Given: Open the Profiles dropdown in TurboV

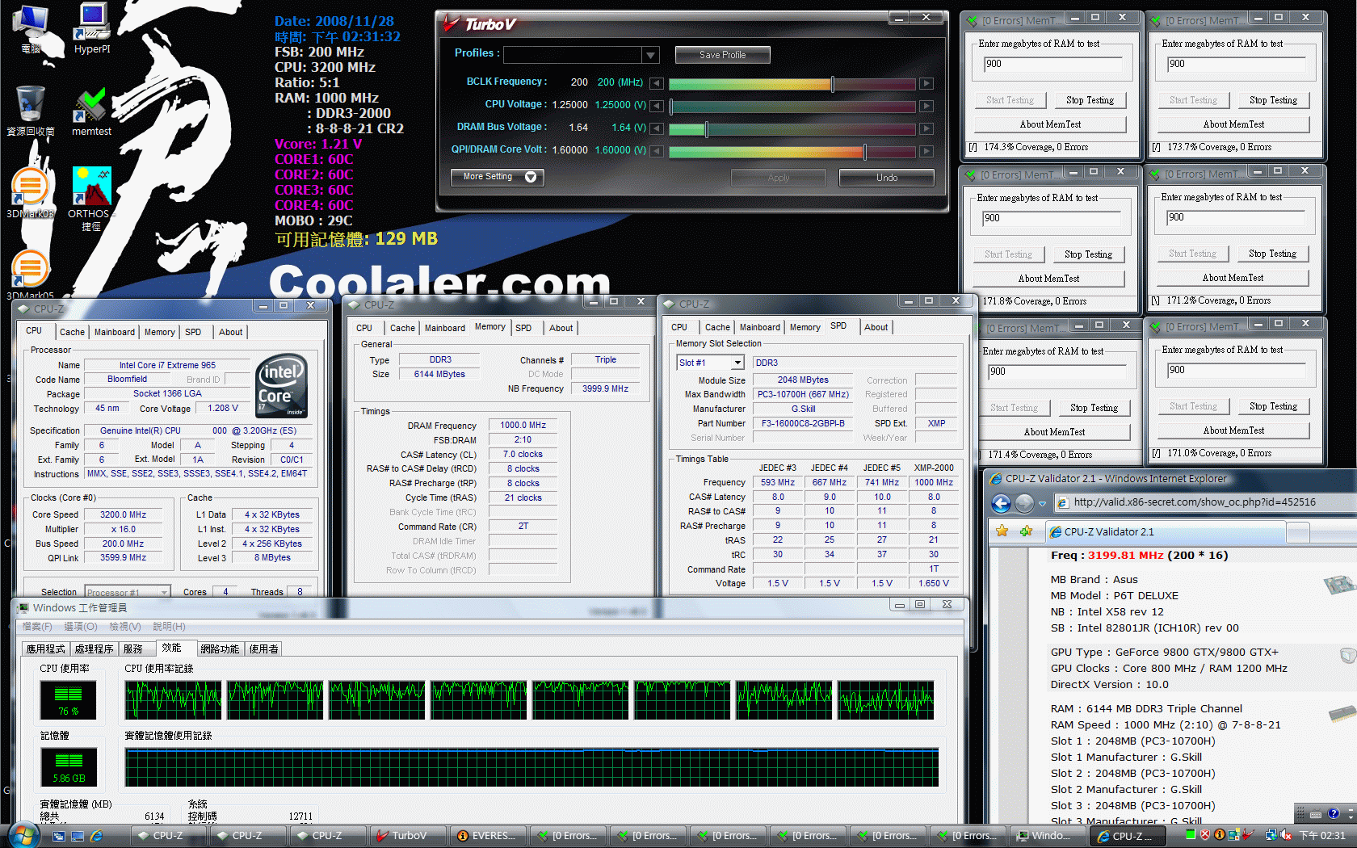Looking at the screenshot, I should 651,55.
